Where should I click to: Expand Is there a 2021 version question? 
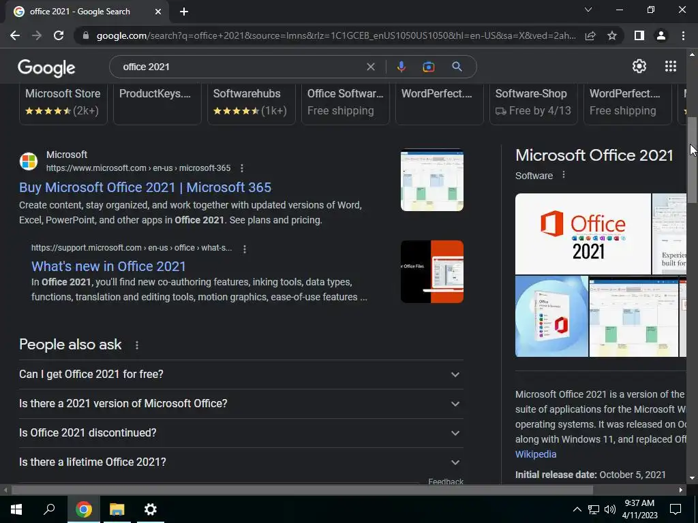[x=241, y=404]
